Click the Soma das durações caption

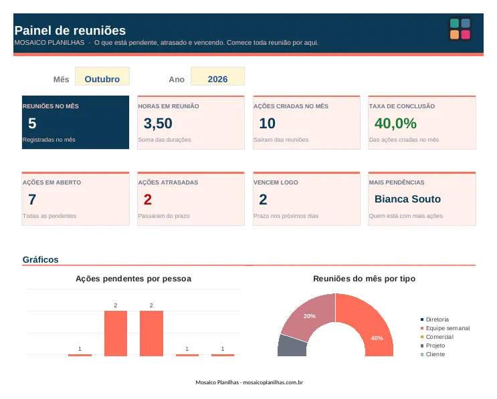click(x=164, y=140)
